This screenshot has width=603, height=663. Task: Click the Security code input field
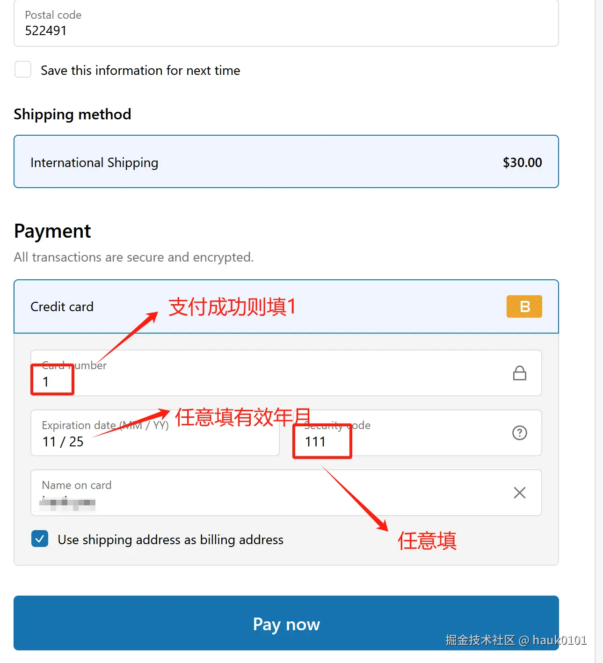417,433
